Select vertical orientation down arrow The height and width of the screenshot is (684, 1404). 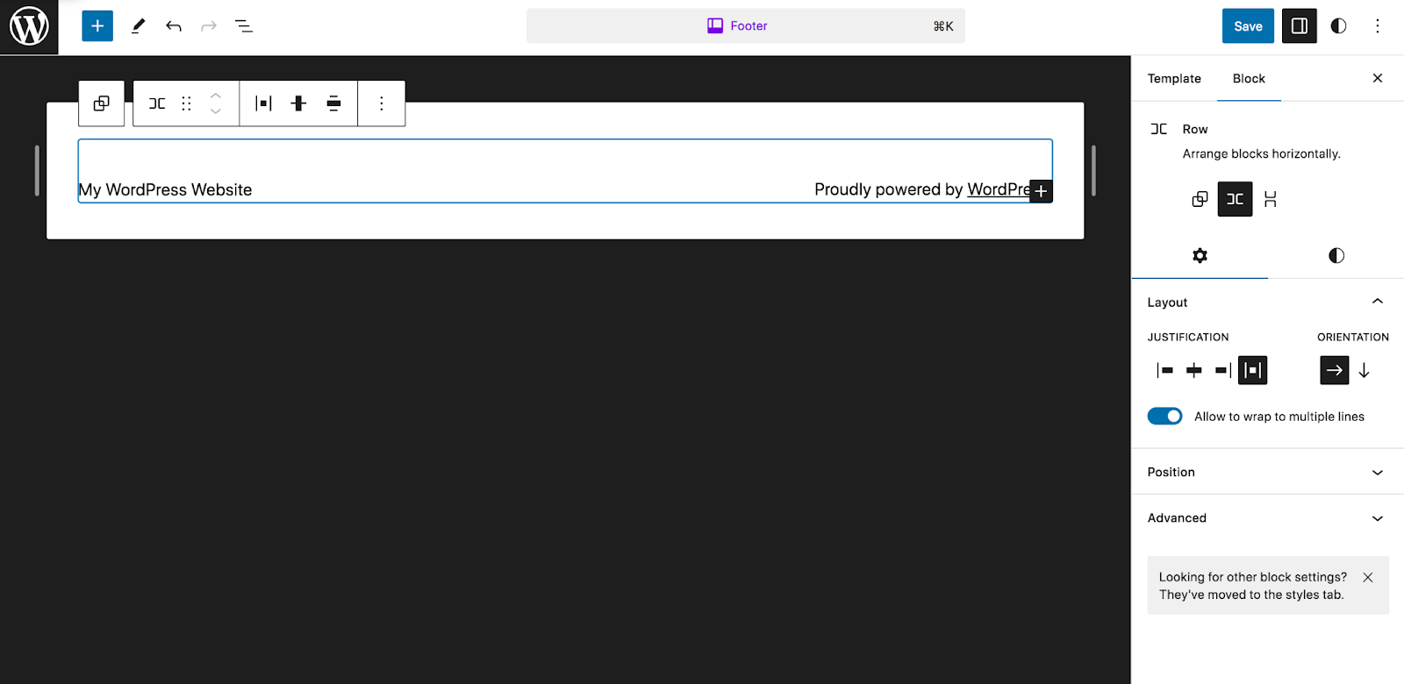1364,370
